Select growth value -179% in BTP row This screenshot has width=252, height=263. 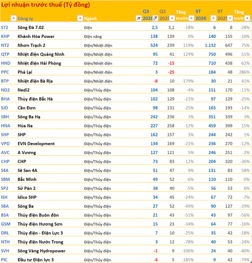[188, 81]
